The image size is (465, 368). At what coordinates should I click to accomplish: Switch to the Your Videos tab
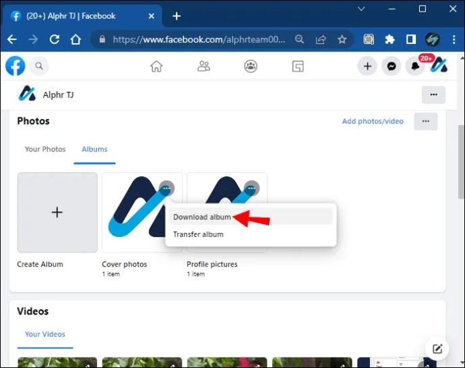click(45, 334)
